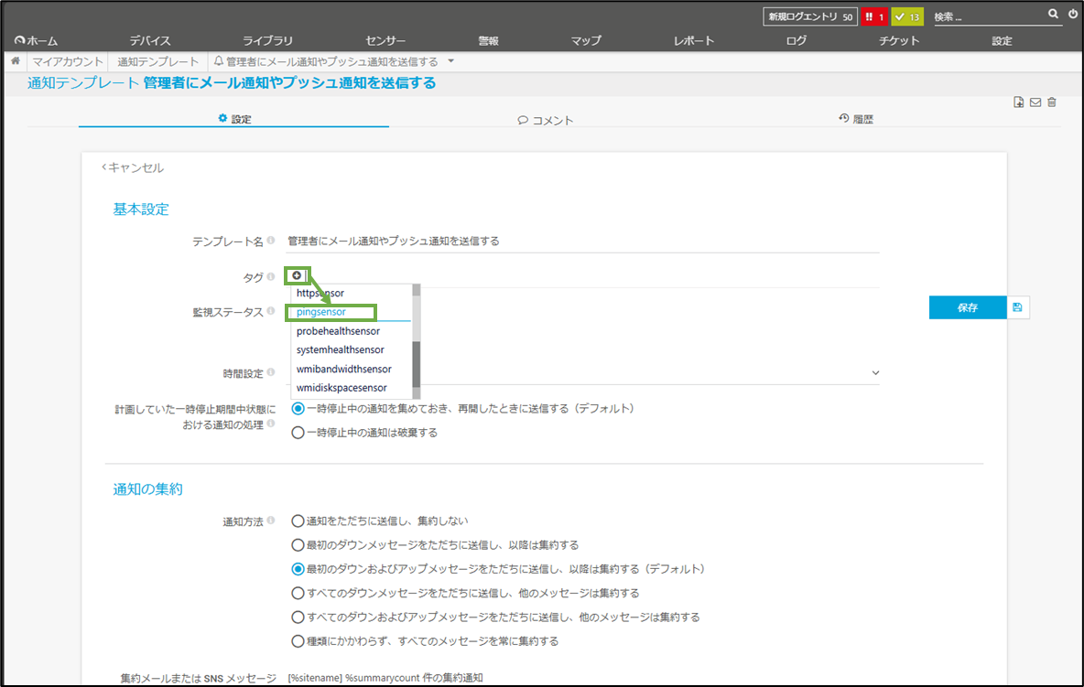Open help icon next to 通知方法
Screen dimensions: 1084x687
click(x=271, y=521)
